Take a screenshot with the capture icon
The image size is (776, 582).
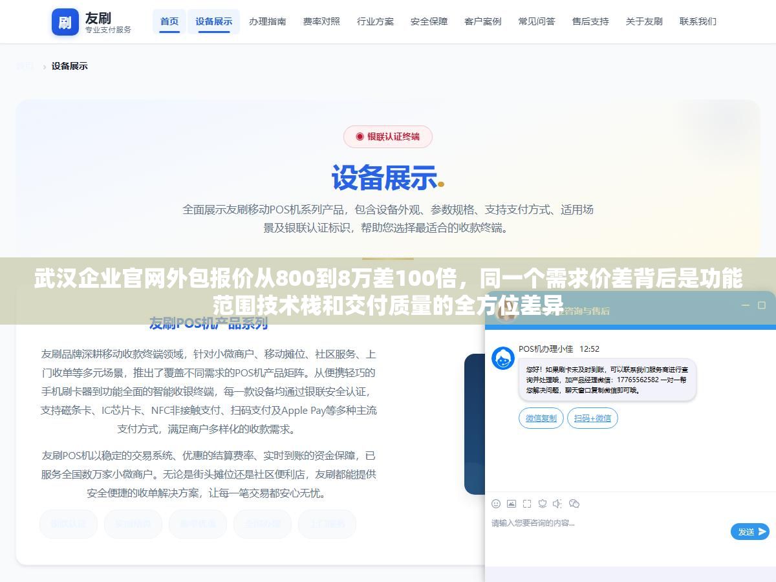tap(527, 504)
